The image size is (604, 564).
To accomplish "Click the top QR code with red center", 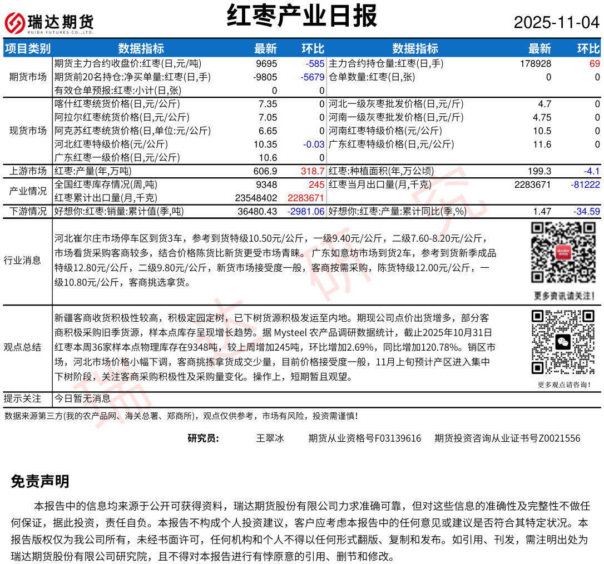I will [562, 252].
